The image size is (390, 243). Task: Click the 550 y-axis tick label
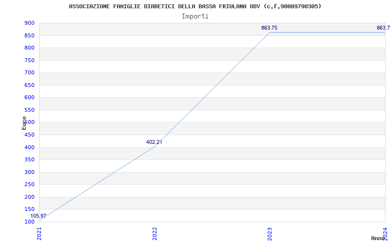[x=29, y=110]
